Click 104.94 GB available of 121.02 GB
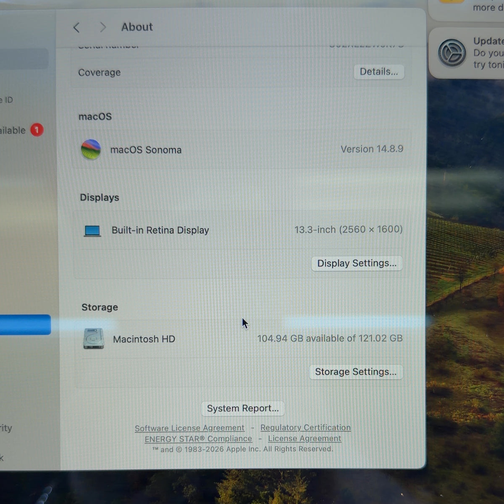 click(x=330, y=338)
